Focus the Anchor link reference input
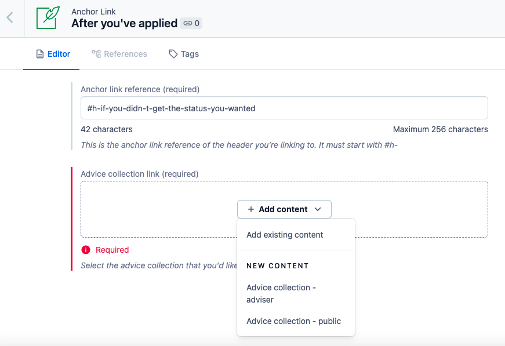The height and width of the screenshot is (346, 505). click(284, 108)
